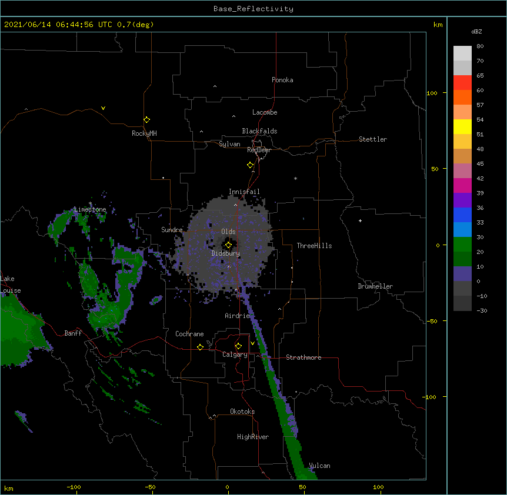Click the yellow V marker east of Calgary
The width and height of the screenshot is (507, 495).
252,343
